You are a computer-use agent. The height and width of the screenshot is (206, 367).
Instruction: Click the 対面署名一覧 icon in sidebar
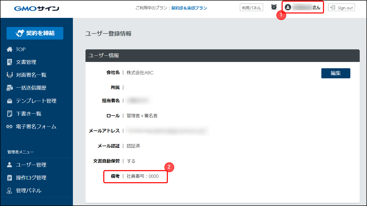tap(10, 75)
